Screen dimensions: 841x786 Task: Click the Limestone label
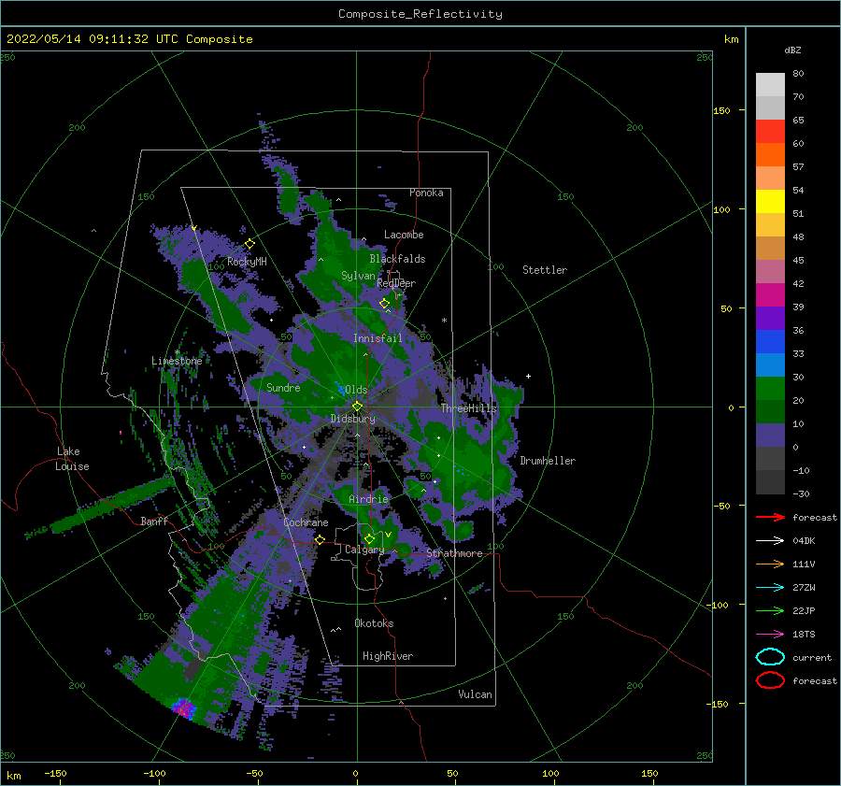tap(177, 361)
